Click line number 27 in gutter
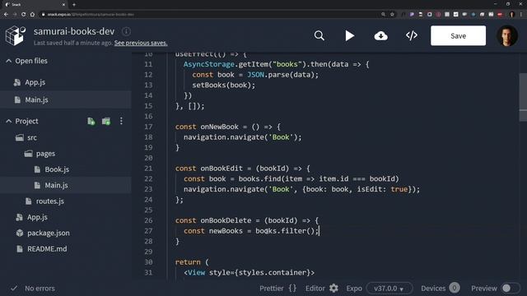 point(148,231)
